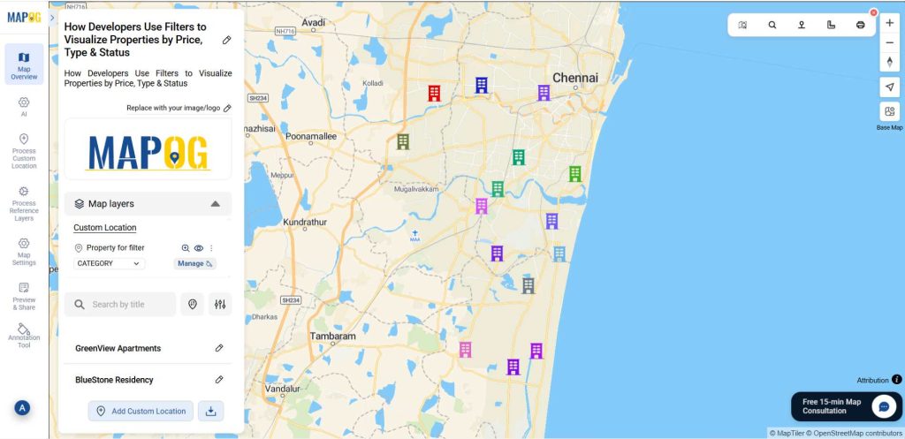
Task: Click the Search by title field
Action: point(120,304)
